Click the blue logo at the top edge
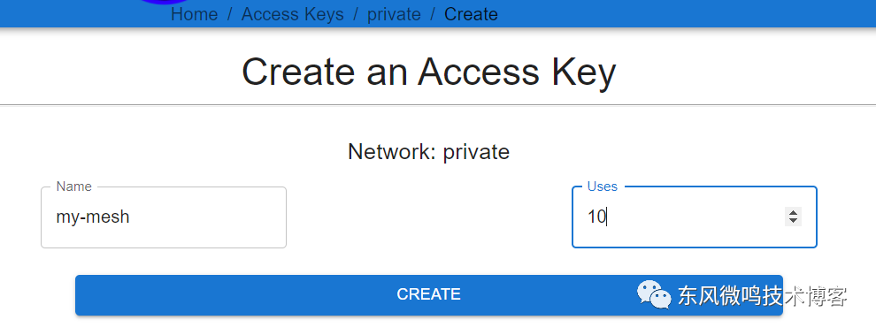The width and height of the screenshot is (876, 335). [166, 2]
